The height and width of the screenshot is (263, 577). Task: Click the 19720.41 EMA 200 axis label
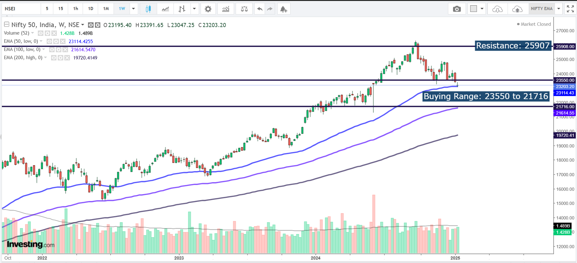pyautogui.click(x=565, y=135)
